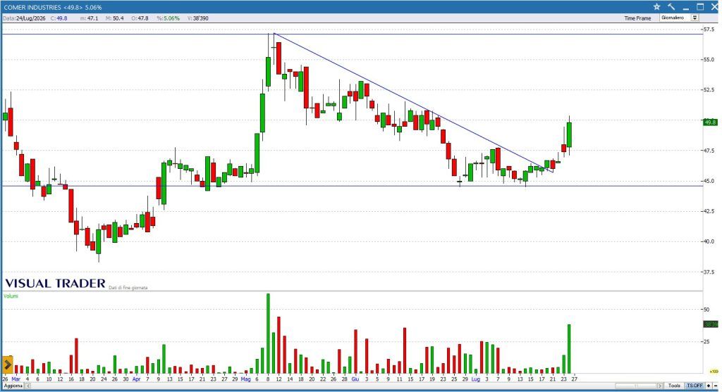
Task: Click the 45.0 price axis label
Action: [x=709, y=181]
